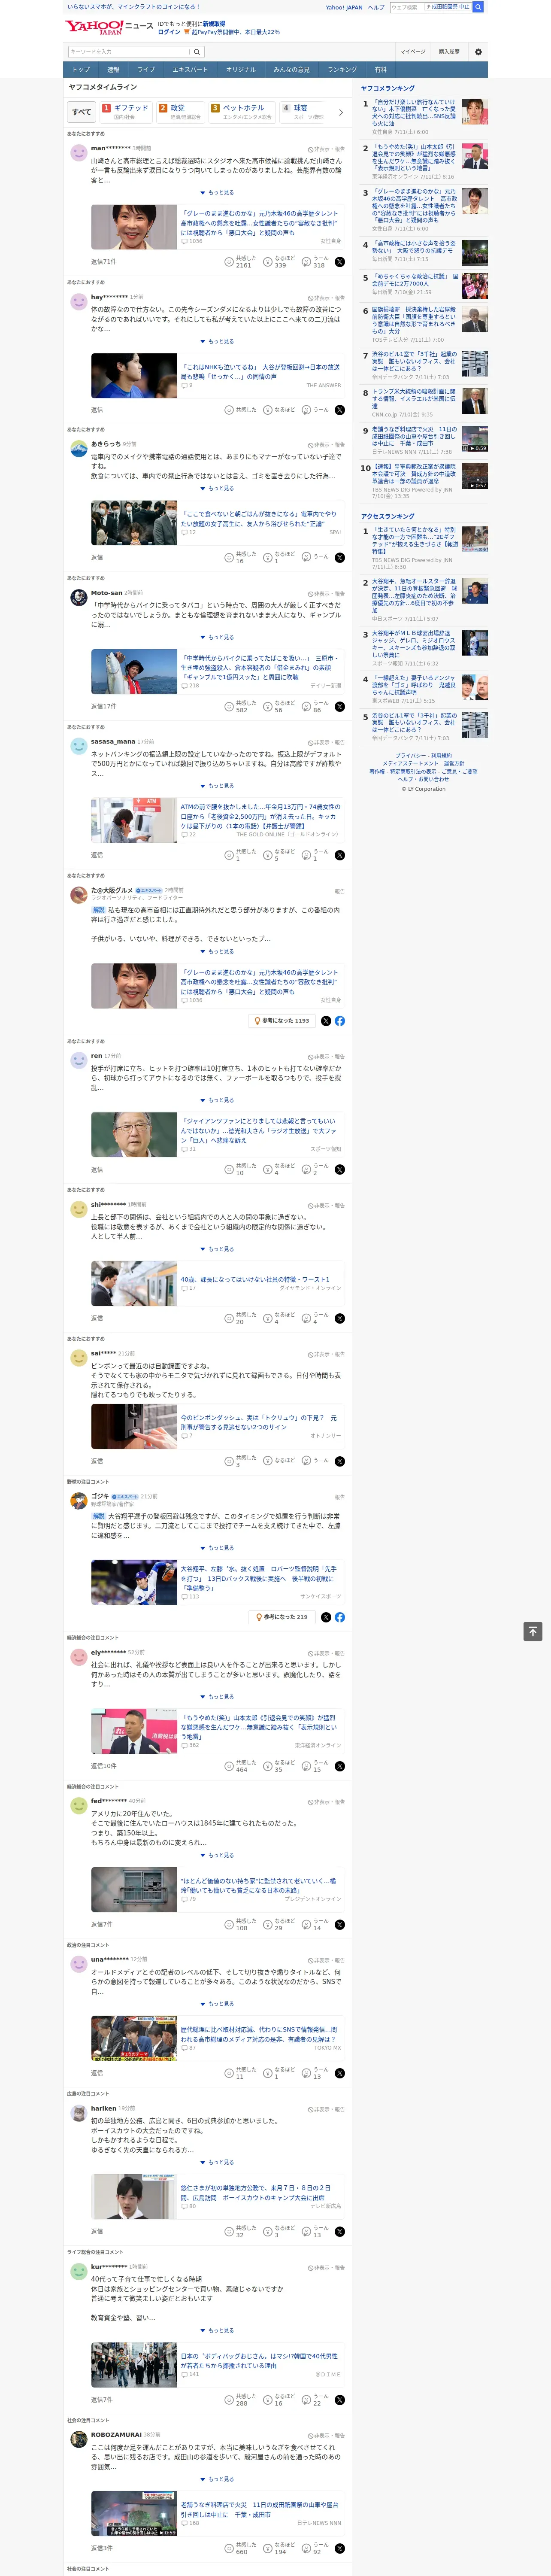Expand もっと見る on た@大阪グルメ's comment
Screen dimensions: 551x2576
pos(217,952)
